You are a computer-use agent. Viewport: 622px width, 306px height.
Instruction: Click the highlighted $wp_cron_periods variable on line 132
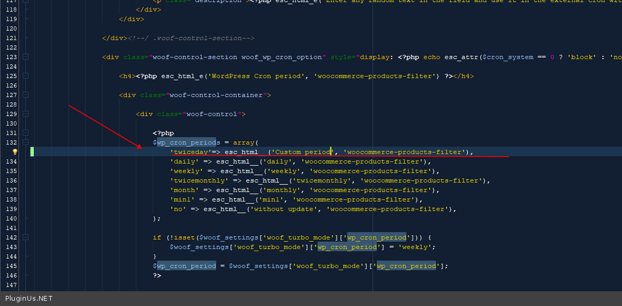click(186, 142)
